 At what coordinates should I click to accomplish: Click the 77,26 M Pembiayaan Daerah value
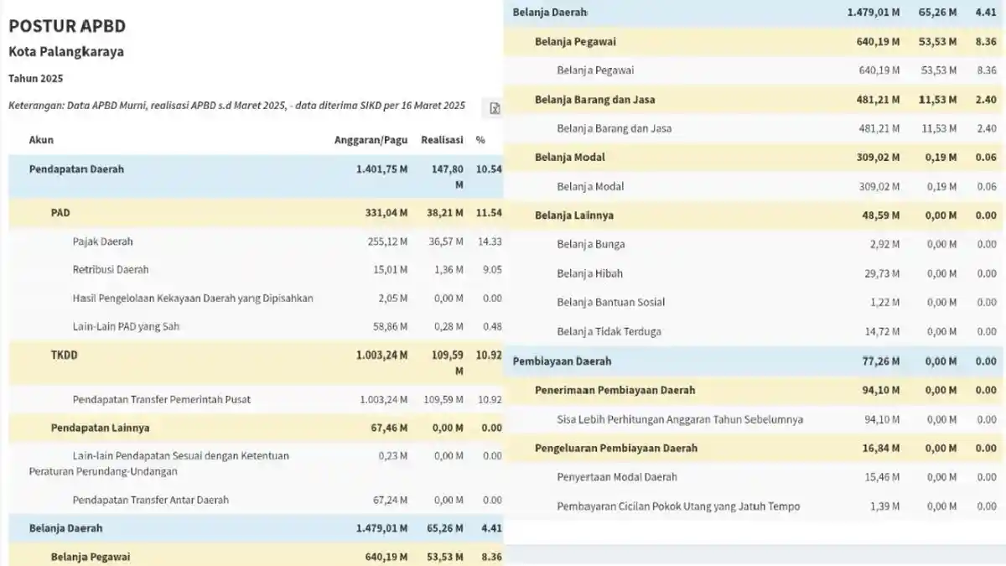(x=881, y=361)
